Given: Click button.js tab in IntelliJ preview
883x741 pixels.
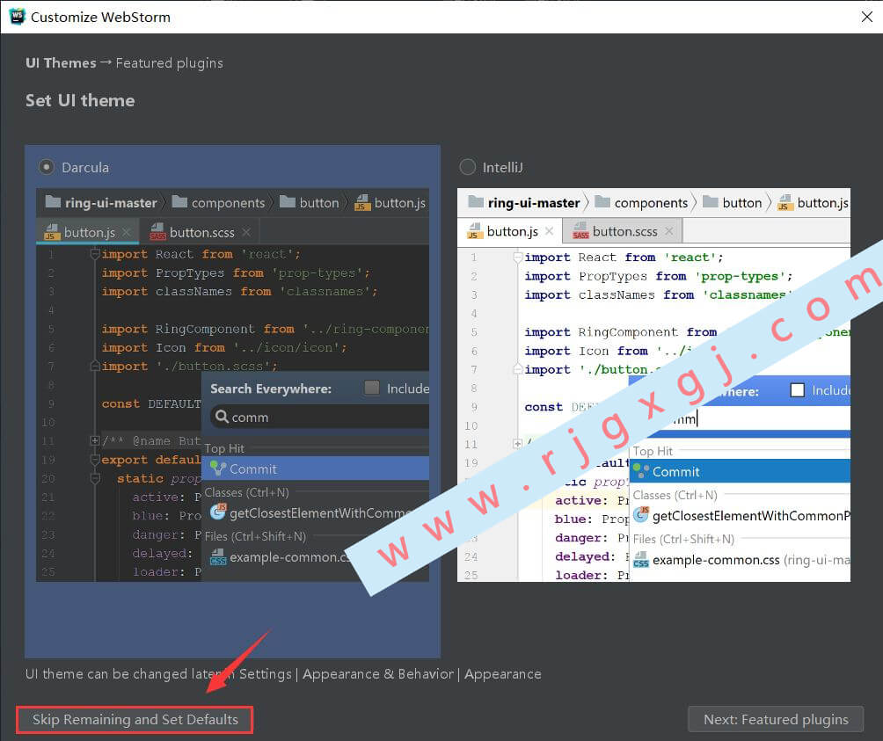Looking at the screenshot, I should point(511,231).
